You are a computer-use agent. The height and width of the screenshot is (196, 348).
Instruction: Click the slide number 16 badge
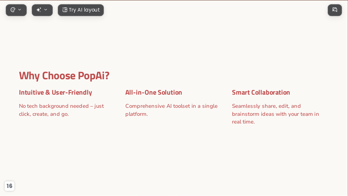coord(9,186)
